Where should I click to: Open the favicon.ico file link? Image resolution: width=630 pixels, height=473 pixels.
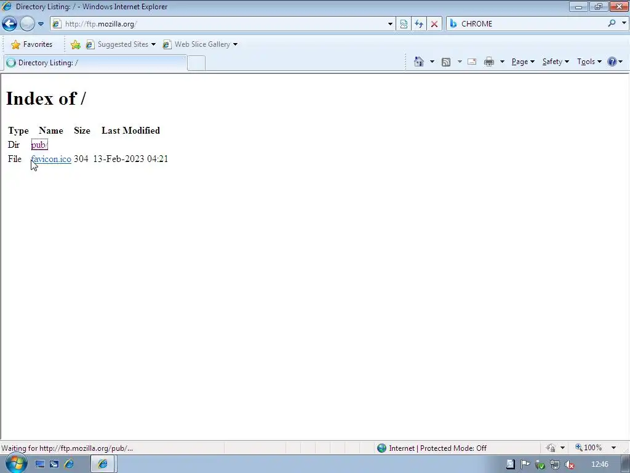pos(51,159)
